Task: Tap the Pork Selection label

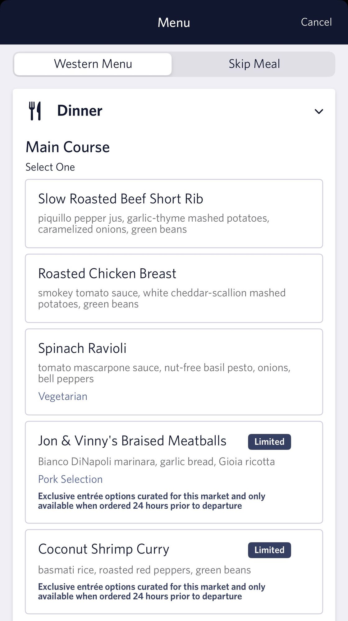Action: pyautogui.click(x=70, y=479)
